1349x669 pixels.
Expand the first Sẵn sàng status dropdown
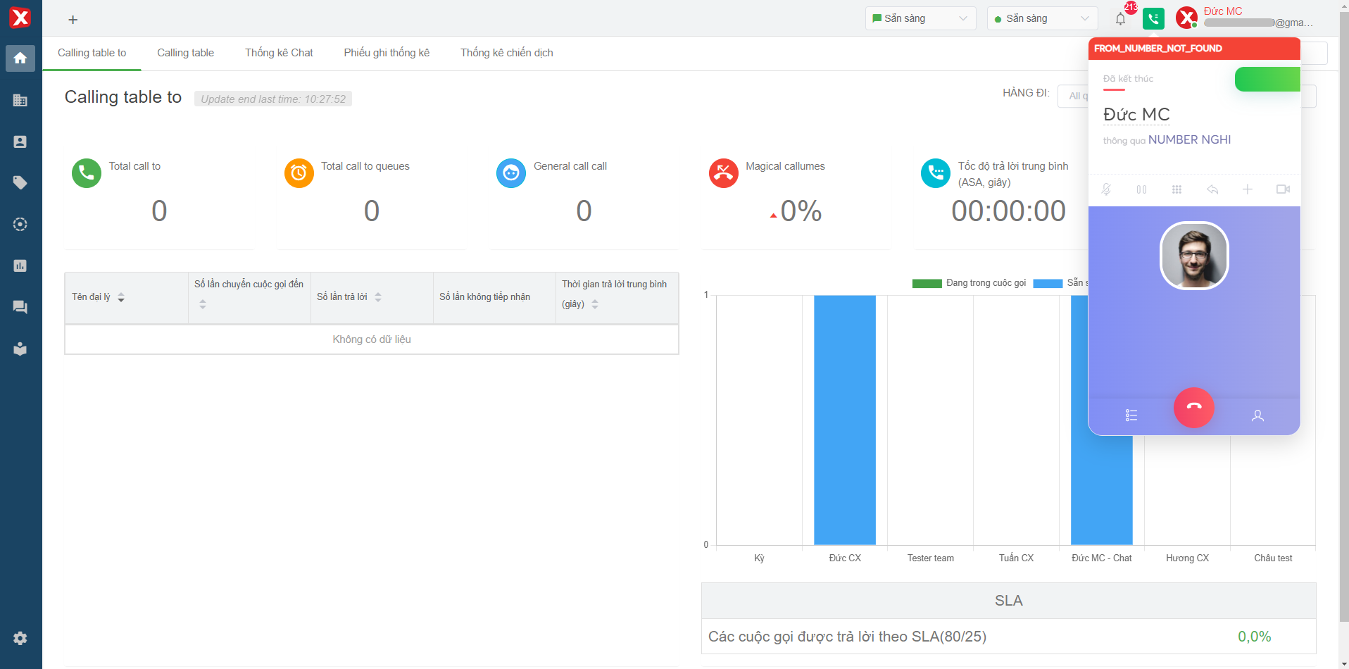pyautogui.click(x=920, y=18)
